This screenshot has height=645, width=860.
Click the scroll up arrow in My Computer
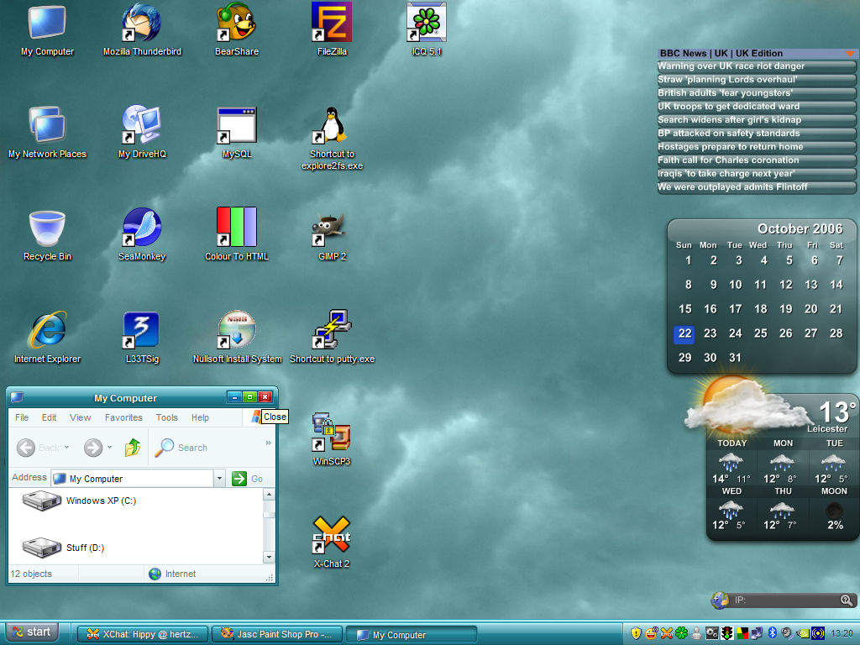[x=269, y=495]
